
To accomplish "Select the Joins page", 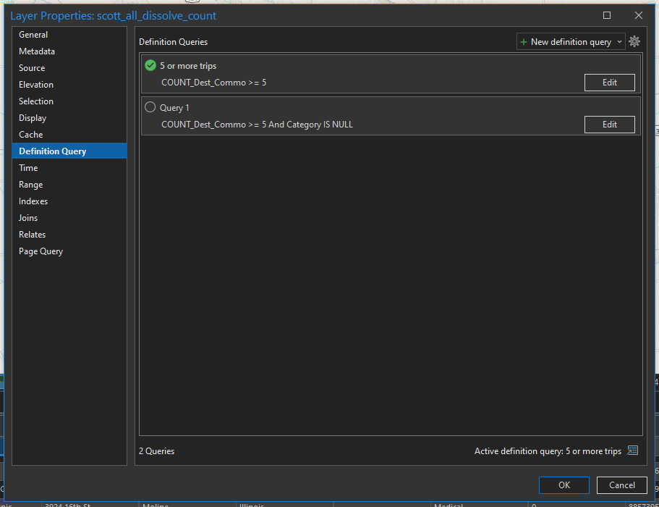I will point(27,217).
